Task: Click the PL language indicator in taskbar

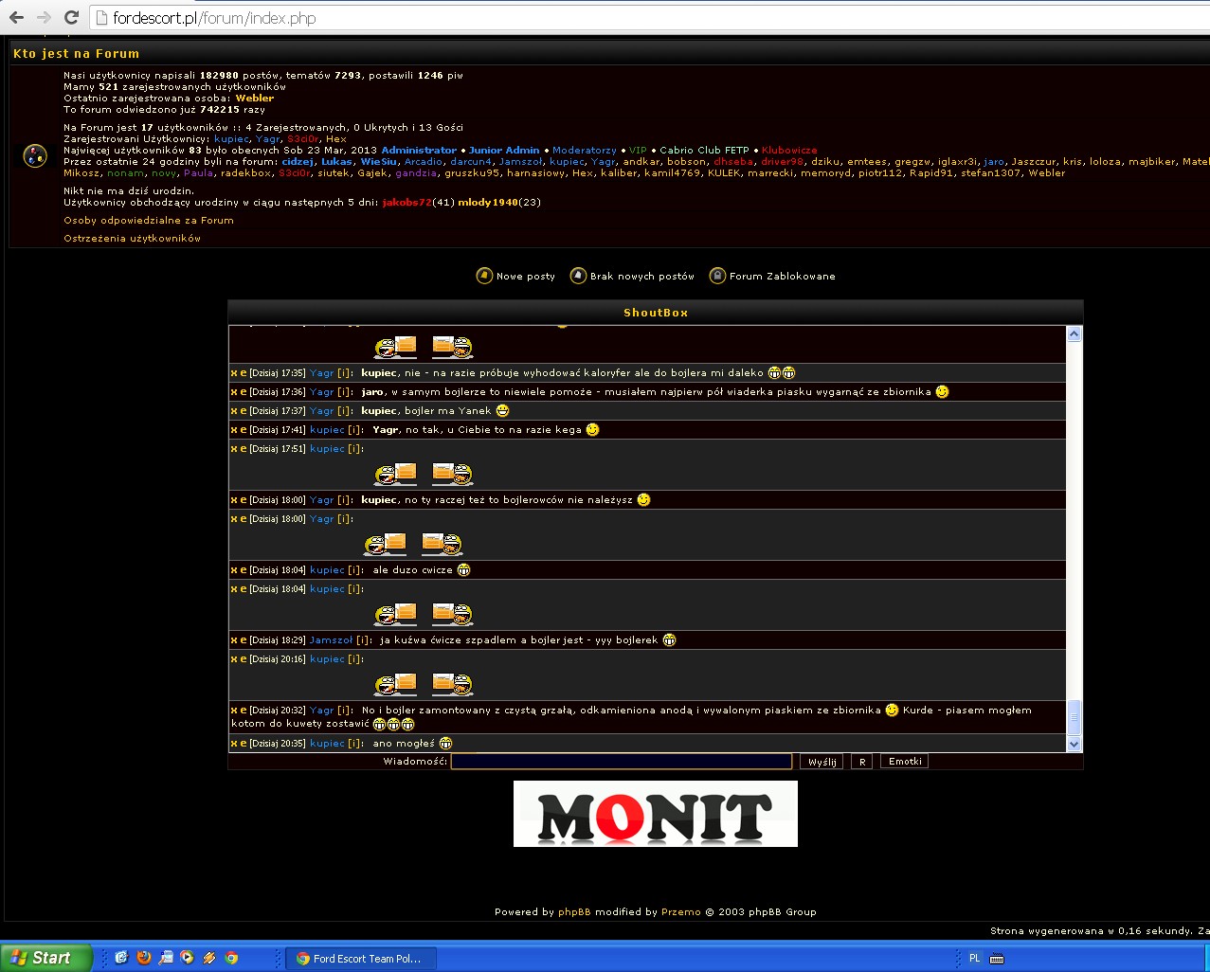Action: tap(974, 958)
